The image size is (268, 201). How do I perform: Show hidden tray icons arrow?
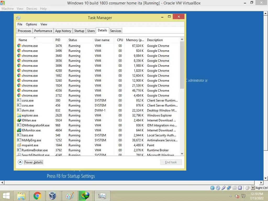pos(231,196)
